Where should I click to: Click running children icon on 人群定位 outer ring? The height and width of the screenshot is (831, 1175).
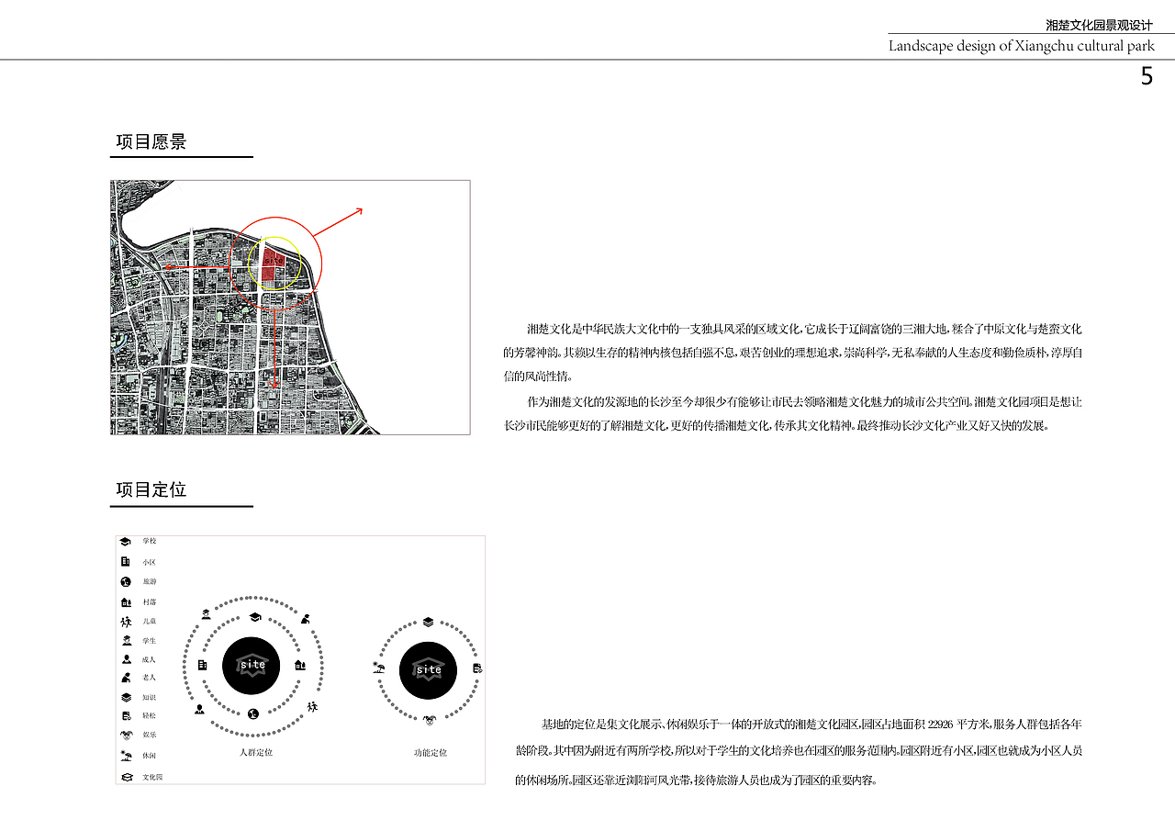click(312, 706)
